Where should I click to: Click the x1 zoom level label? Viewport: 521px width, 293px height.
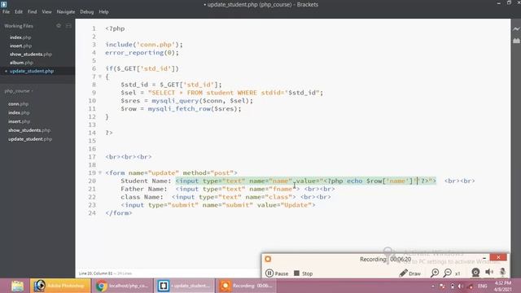point(458,273)
